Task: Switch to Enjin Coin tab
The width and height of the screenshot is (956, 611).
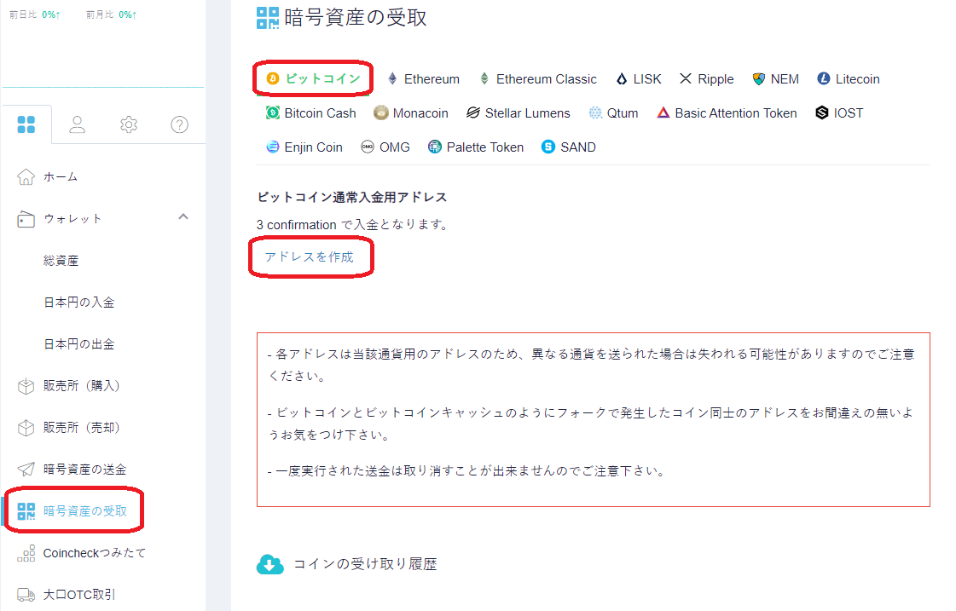Action: [304, 147]
